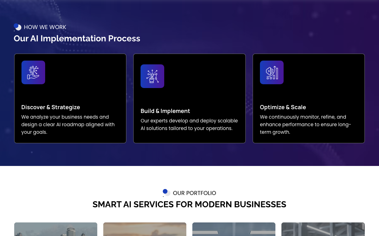The width and height of the screenshot is (379, 236).
Task: Click the OUR PORTFOLIO label
Action: 195,193
